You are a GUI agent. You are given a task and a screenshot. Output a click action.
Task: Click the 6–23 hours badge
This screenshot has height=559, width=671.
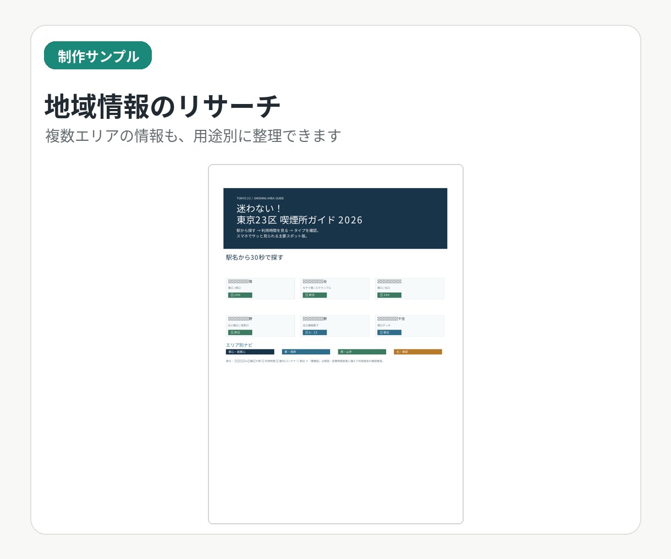(315, 332)
